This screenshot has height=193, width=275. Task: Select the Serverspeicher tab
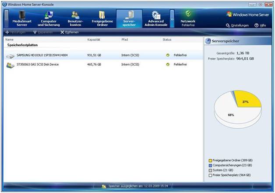click(129, 18)
